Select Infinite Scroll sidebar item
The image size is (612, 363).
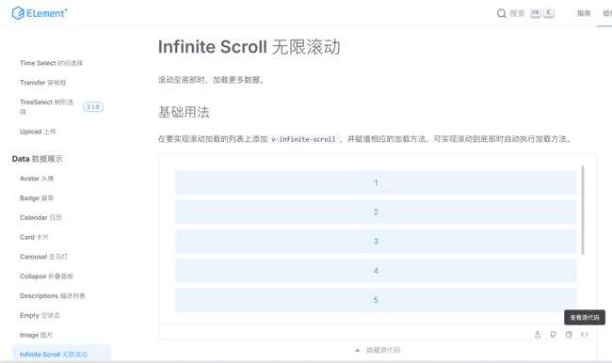click(x=61, y=354)
